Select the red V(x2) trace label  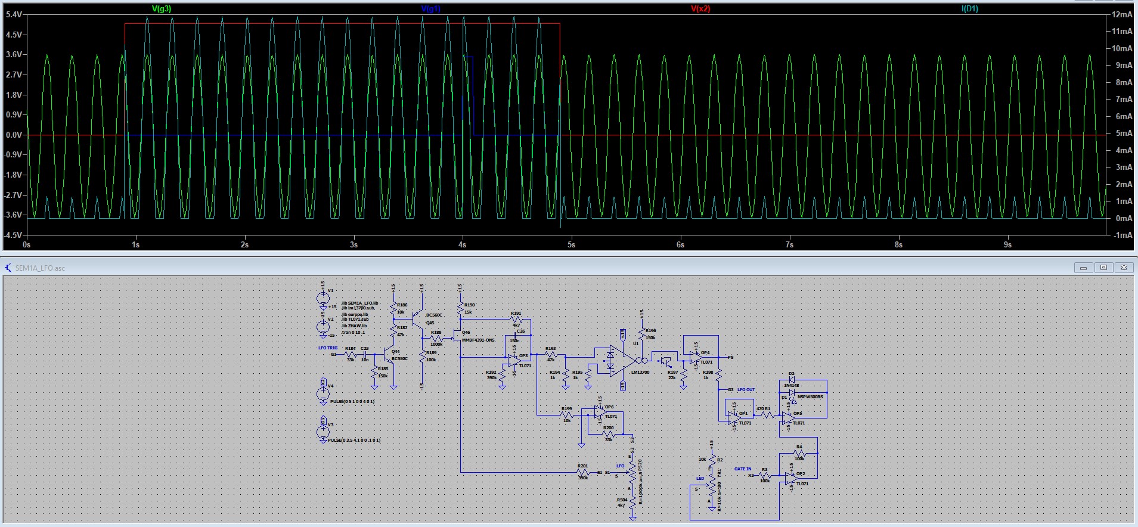pyautogui.click(x=700, y=9)
